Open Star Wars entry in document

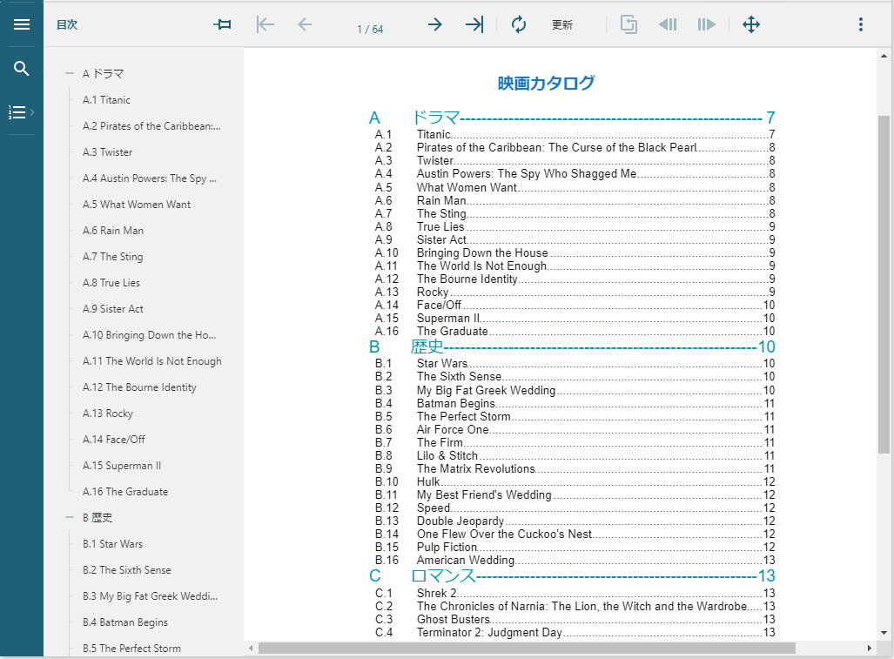tap(441, 363)
